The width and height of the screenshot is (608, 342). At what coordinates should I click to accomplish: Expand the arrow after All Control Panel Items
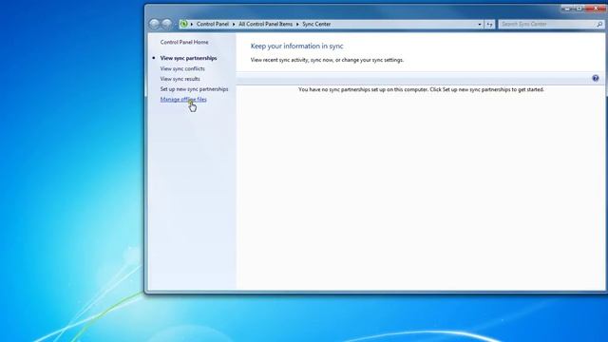point(297,24)
